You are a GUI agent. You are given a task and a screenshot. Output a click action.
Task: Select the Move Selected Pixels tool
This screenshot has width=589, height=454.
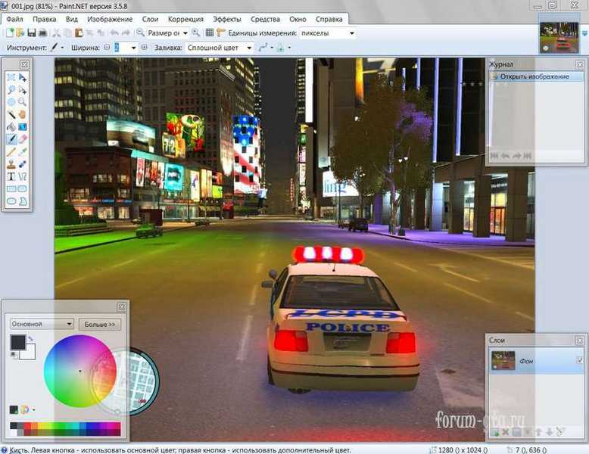coord(23,77)
